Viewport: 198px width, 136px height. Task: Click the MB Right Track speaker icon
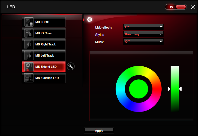coord(29,44)
